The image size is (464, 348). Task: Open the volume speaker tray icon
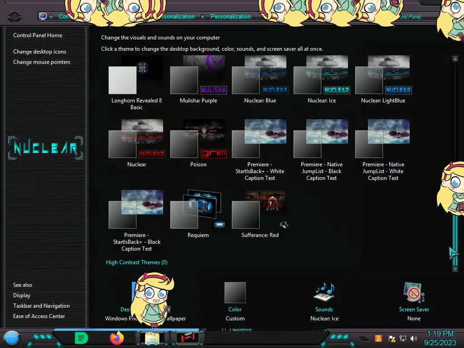(x=414, y=338)
